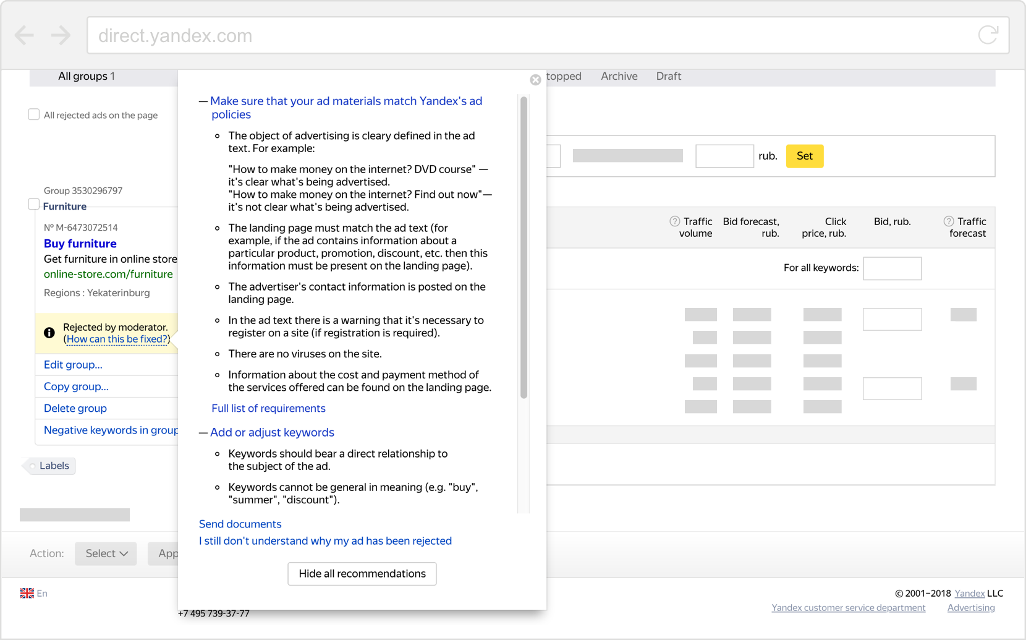1026x640 pixels.
Task: Reload the page with the refresh icon
Action: pyautogui.click(x=988, y=35)
